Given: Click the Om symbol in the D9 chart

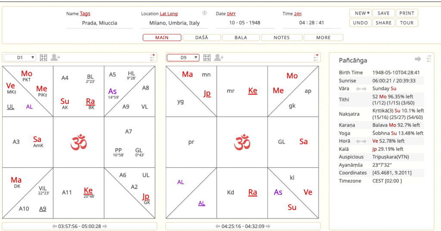Looking at the screenshot, I should [x=242, y=142].
